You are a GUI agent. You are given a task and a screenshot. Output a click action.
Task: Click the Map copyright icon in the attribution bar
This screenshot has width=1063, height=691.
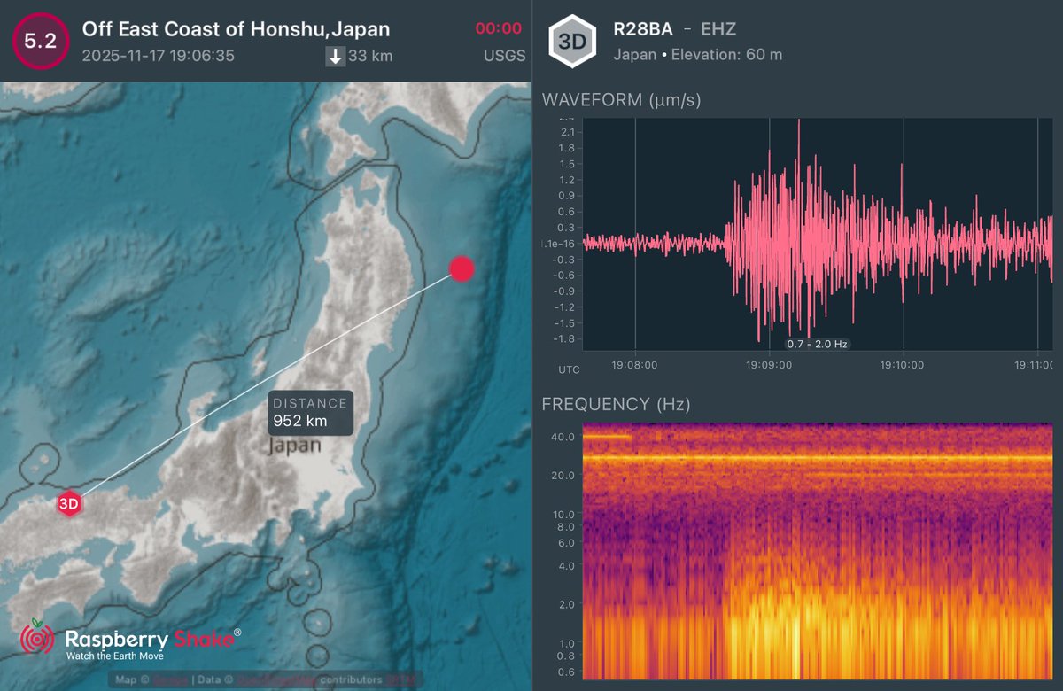144,679
